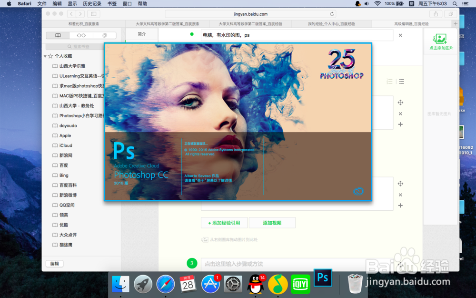This screenshot has height=298, width=476.
Task: Click the battery 100% status item
Action: (394, 4)
